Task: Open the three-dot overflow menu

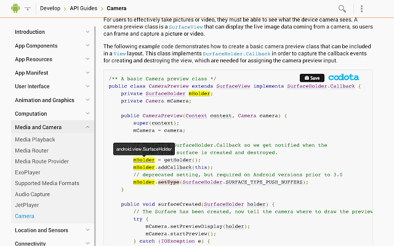Action: 361,9
